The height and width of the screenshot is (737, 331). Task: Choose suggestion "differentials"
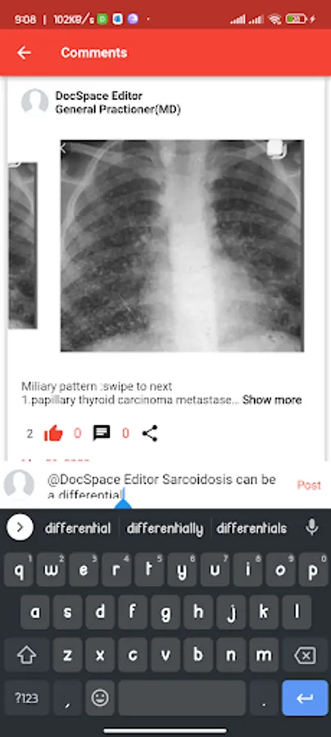[252, 528]
